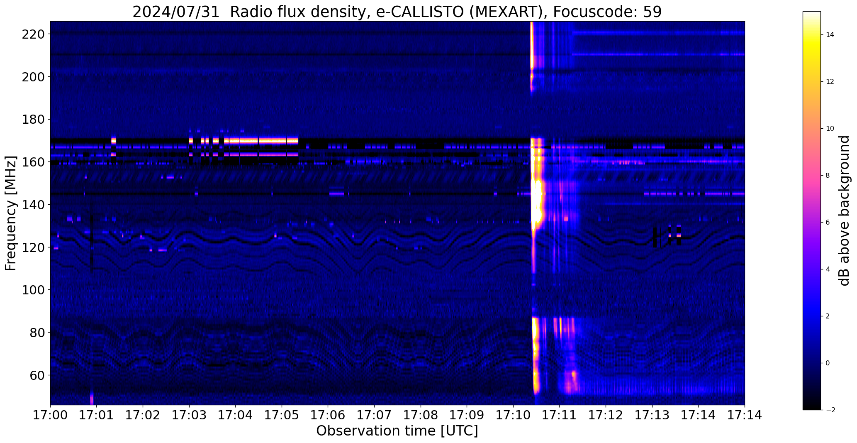Click the 17:11 time tick label

560,415
